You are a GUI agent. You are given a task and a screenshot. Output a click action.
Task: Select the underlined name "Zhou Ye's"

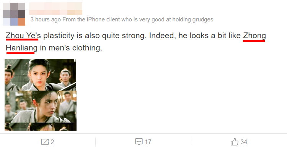pyautogui.click(x=23, y=36)
